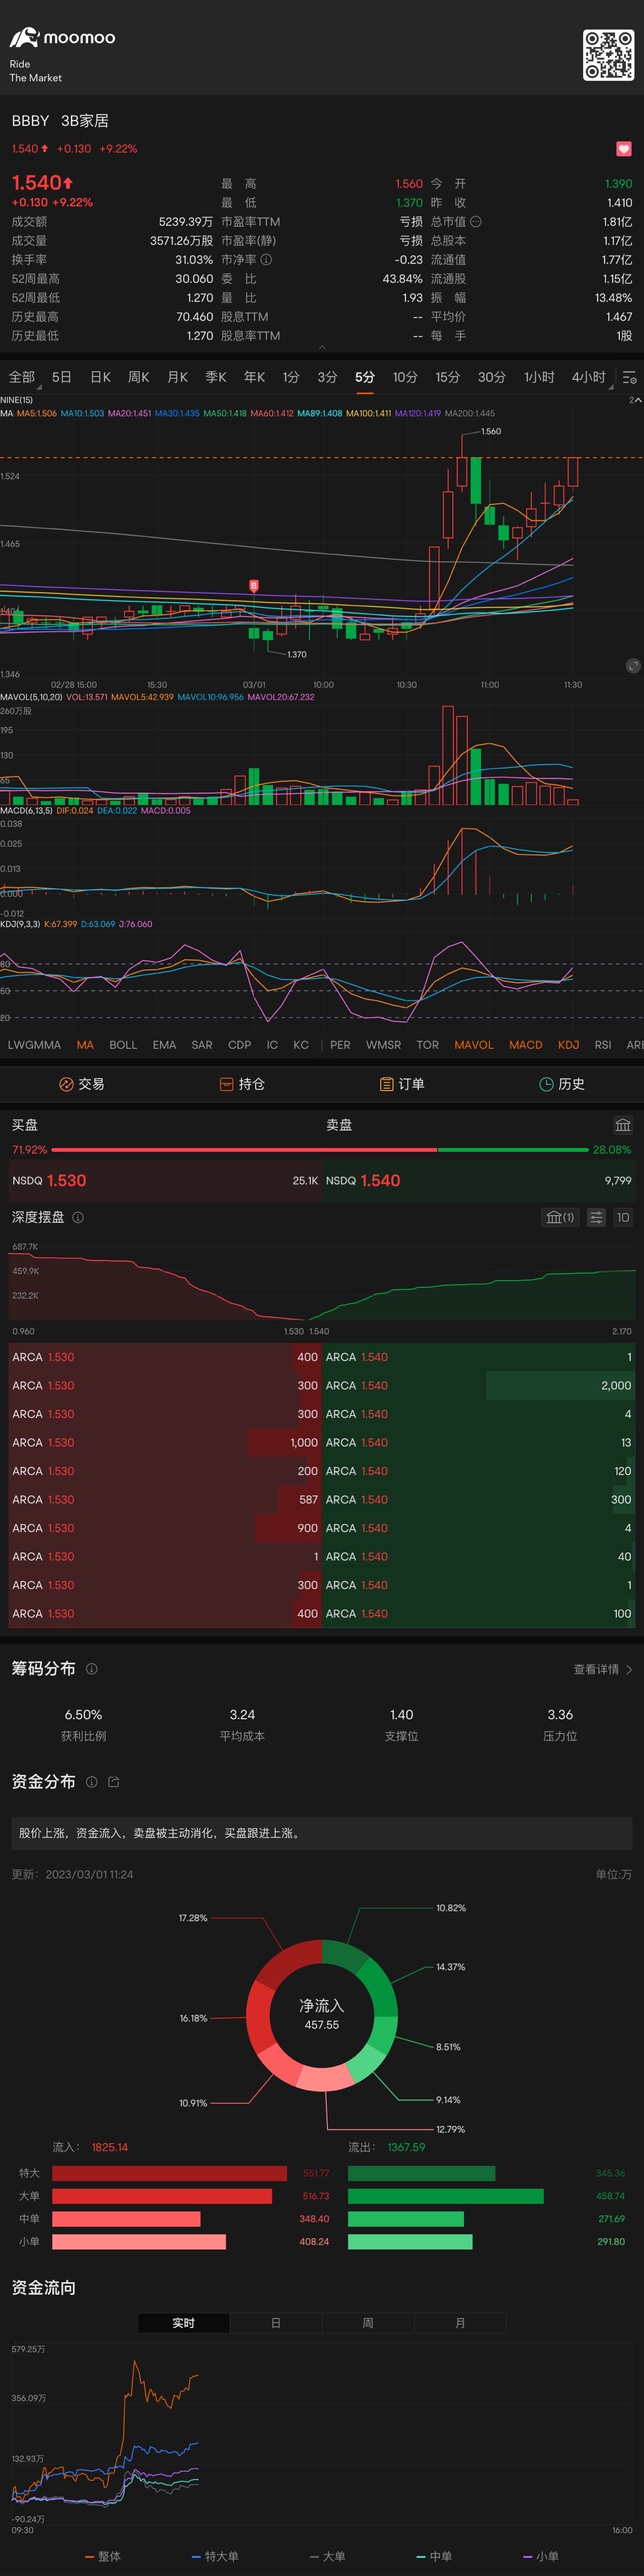Toggle EMA indicator
Image resolution: width=644 pixels, height=2576 pixels.
(164, 1045)
